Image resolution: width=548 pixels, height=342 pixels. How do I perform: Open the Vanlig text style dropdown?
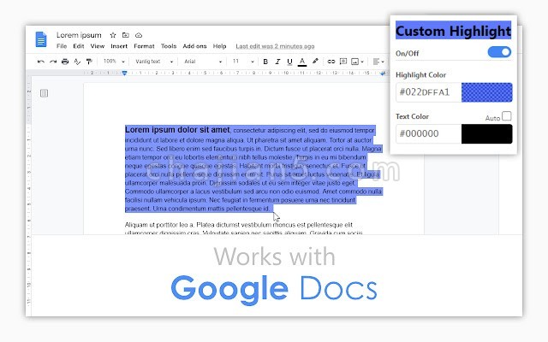click(154, 62)
